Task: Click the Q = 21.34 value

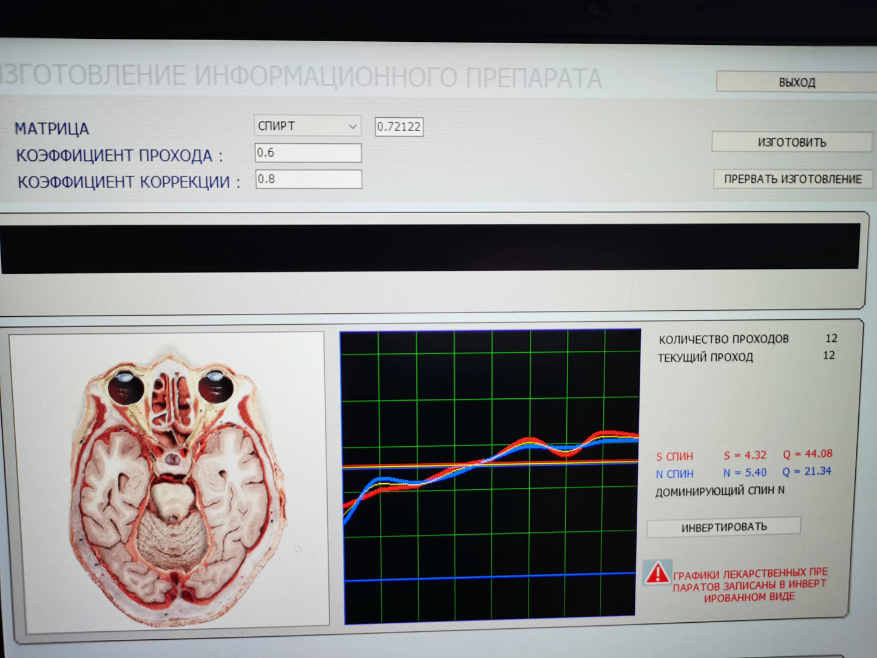Action: (x=807, y=472)
